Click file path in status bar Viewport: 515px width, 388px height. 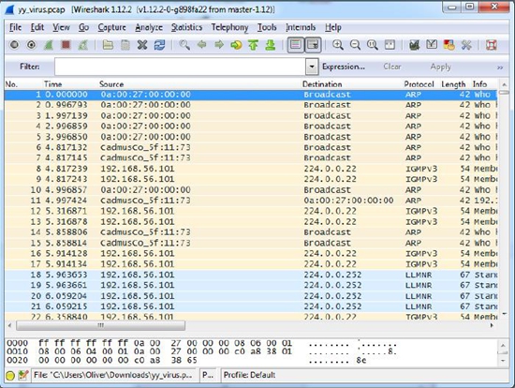(113, 375)
